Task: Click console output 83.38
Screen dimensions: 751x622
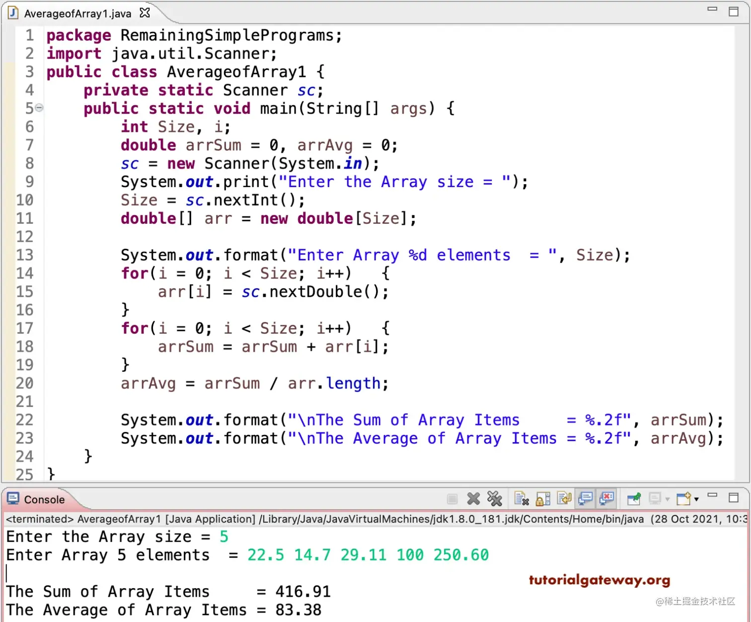Action: tap(299, 610)
